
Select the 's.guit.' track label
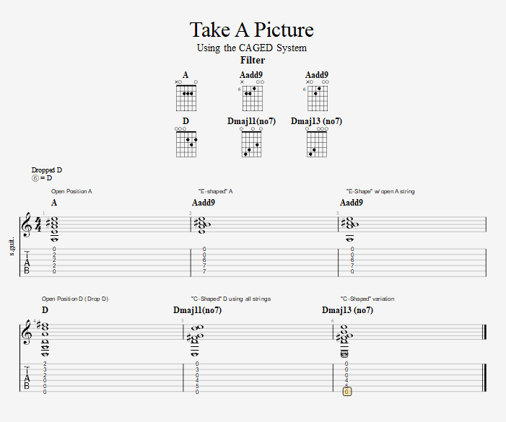[x=12, y=247]
